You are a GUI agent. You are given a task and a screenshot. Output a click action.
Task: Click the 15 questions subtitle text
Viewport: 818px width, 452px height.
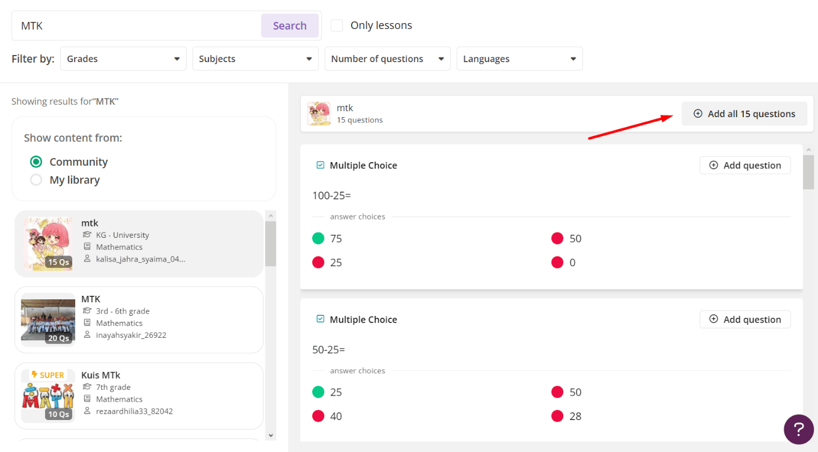coord(360,120)
